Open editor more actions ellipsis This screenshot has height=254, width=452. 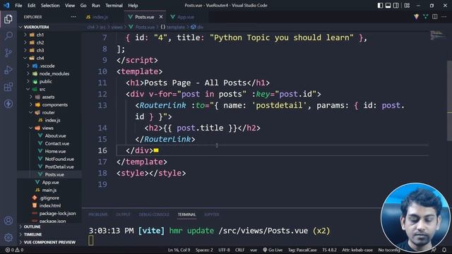pos(444,17)
